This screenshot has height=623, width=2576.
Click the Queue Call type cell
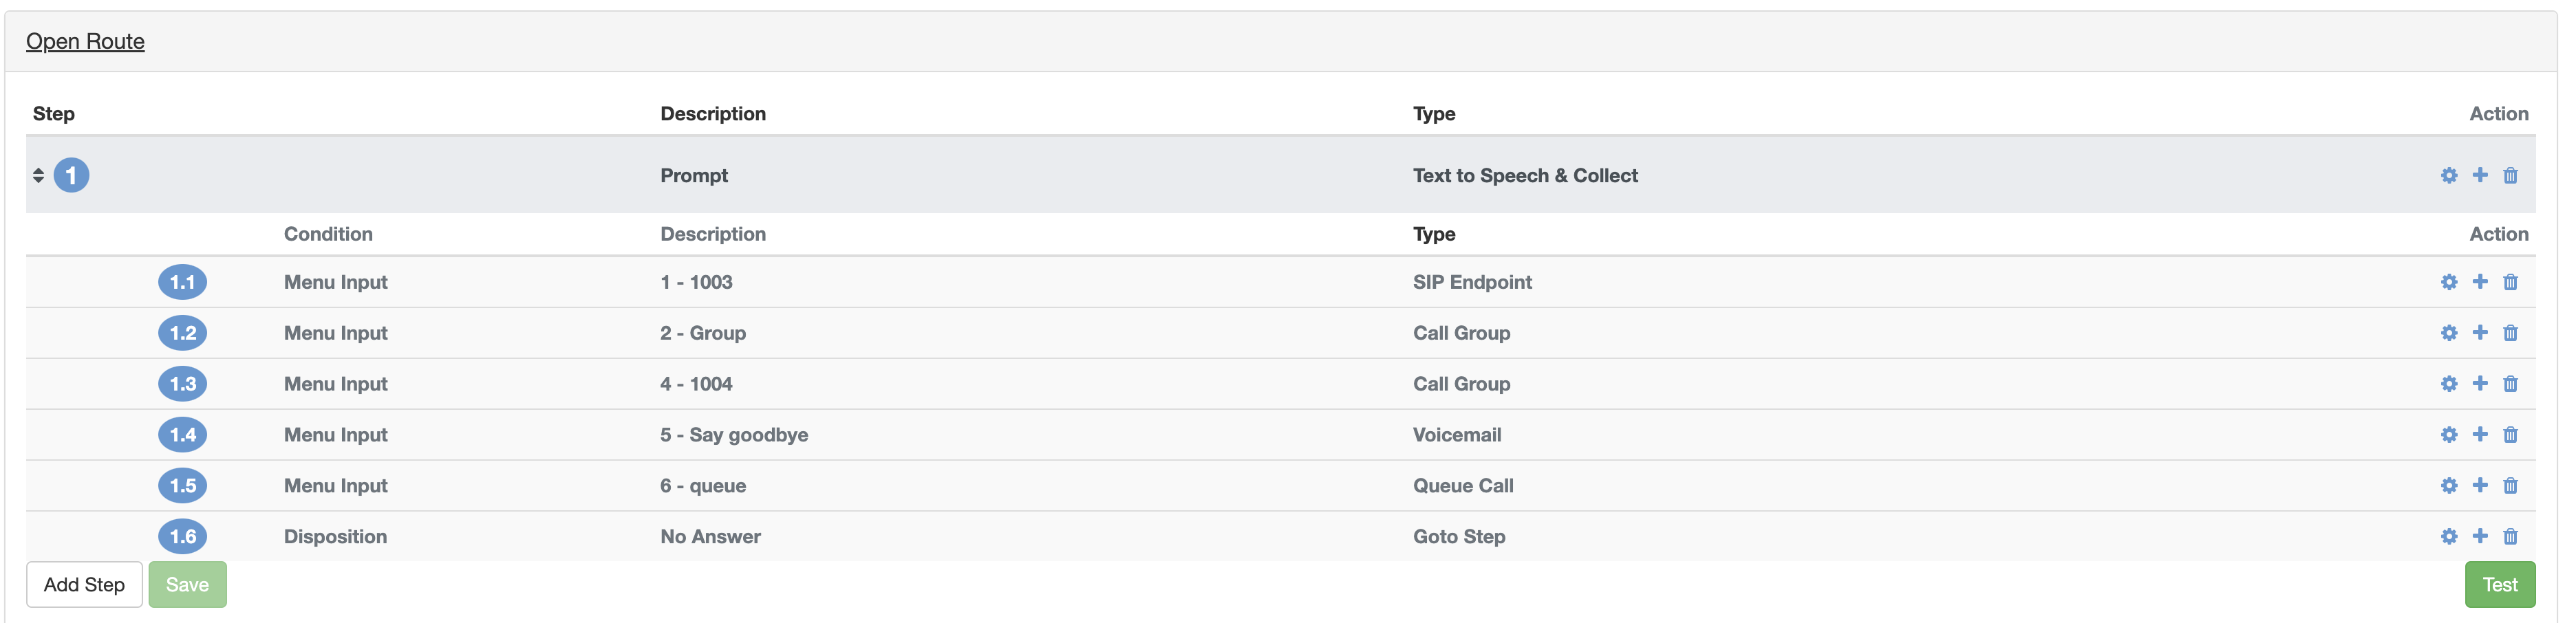[x=1463, y=486]
